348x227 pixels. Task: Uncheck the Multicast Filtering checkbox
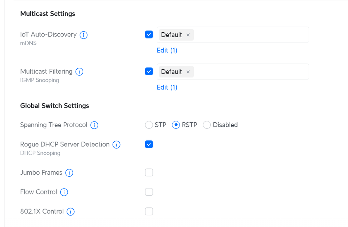[x=149, y=72]
